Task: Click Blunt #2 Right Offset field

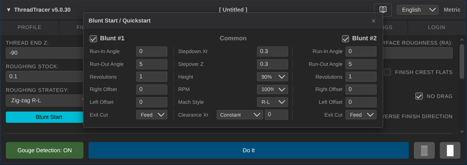Action: (x=361, y=89)
